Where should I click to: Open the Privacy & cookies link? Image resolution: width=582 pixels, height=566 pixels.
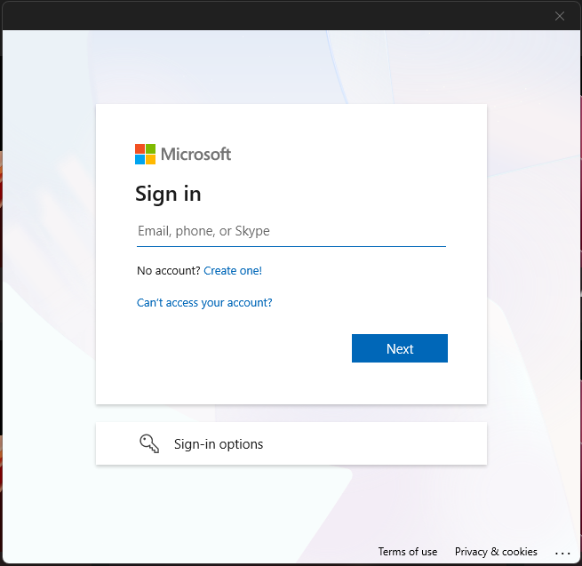(x=496, y=552)
